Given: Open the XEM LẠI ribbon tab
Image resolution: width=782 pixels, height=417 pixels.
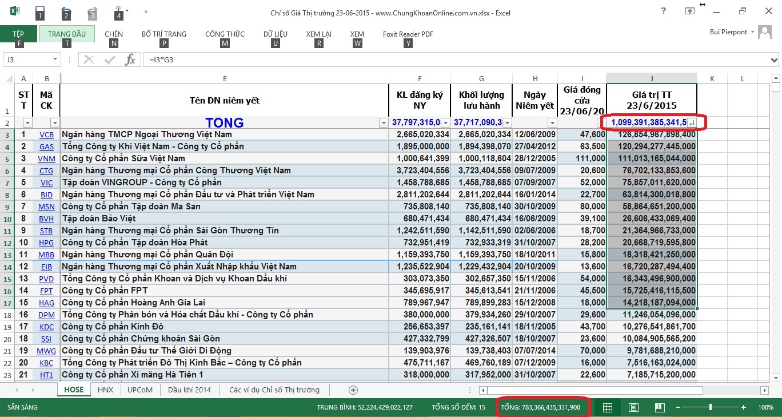Looking at the screenshot, I should pos(318,34).
